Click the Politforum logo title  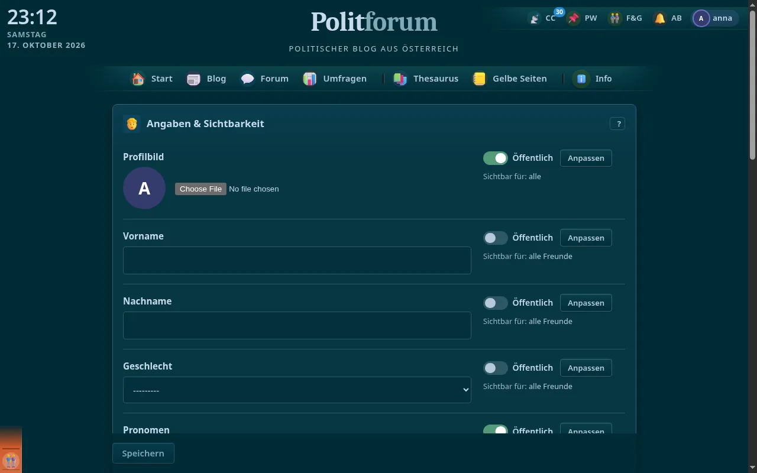tap(374, 22)
